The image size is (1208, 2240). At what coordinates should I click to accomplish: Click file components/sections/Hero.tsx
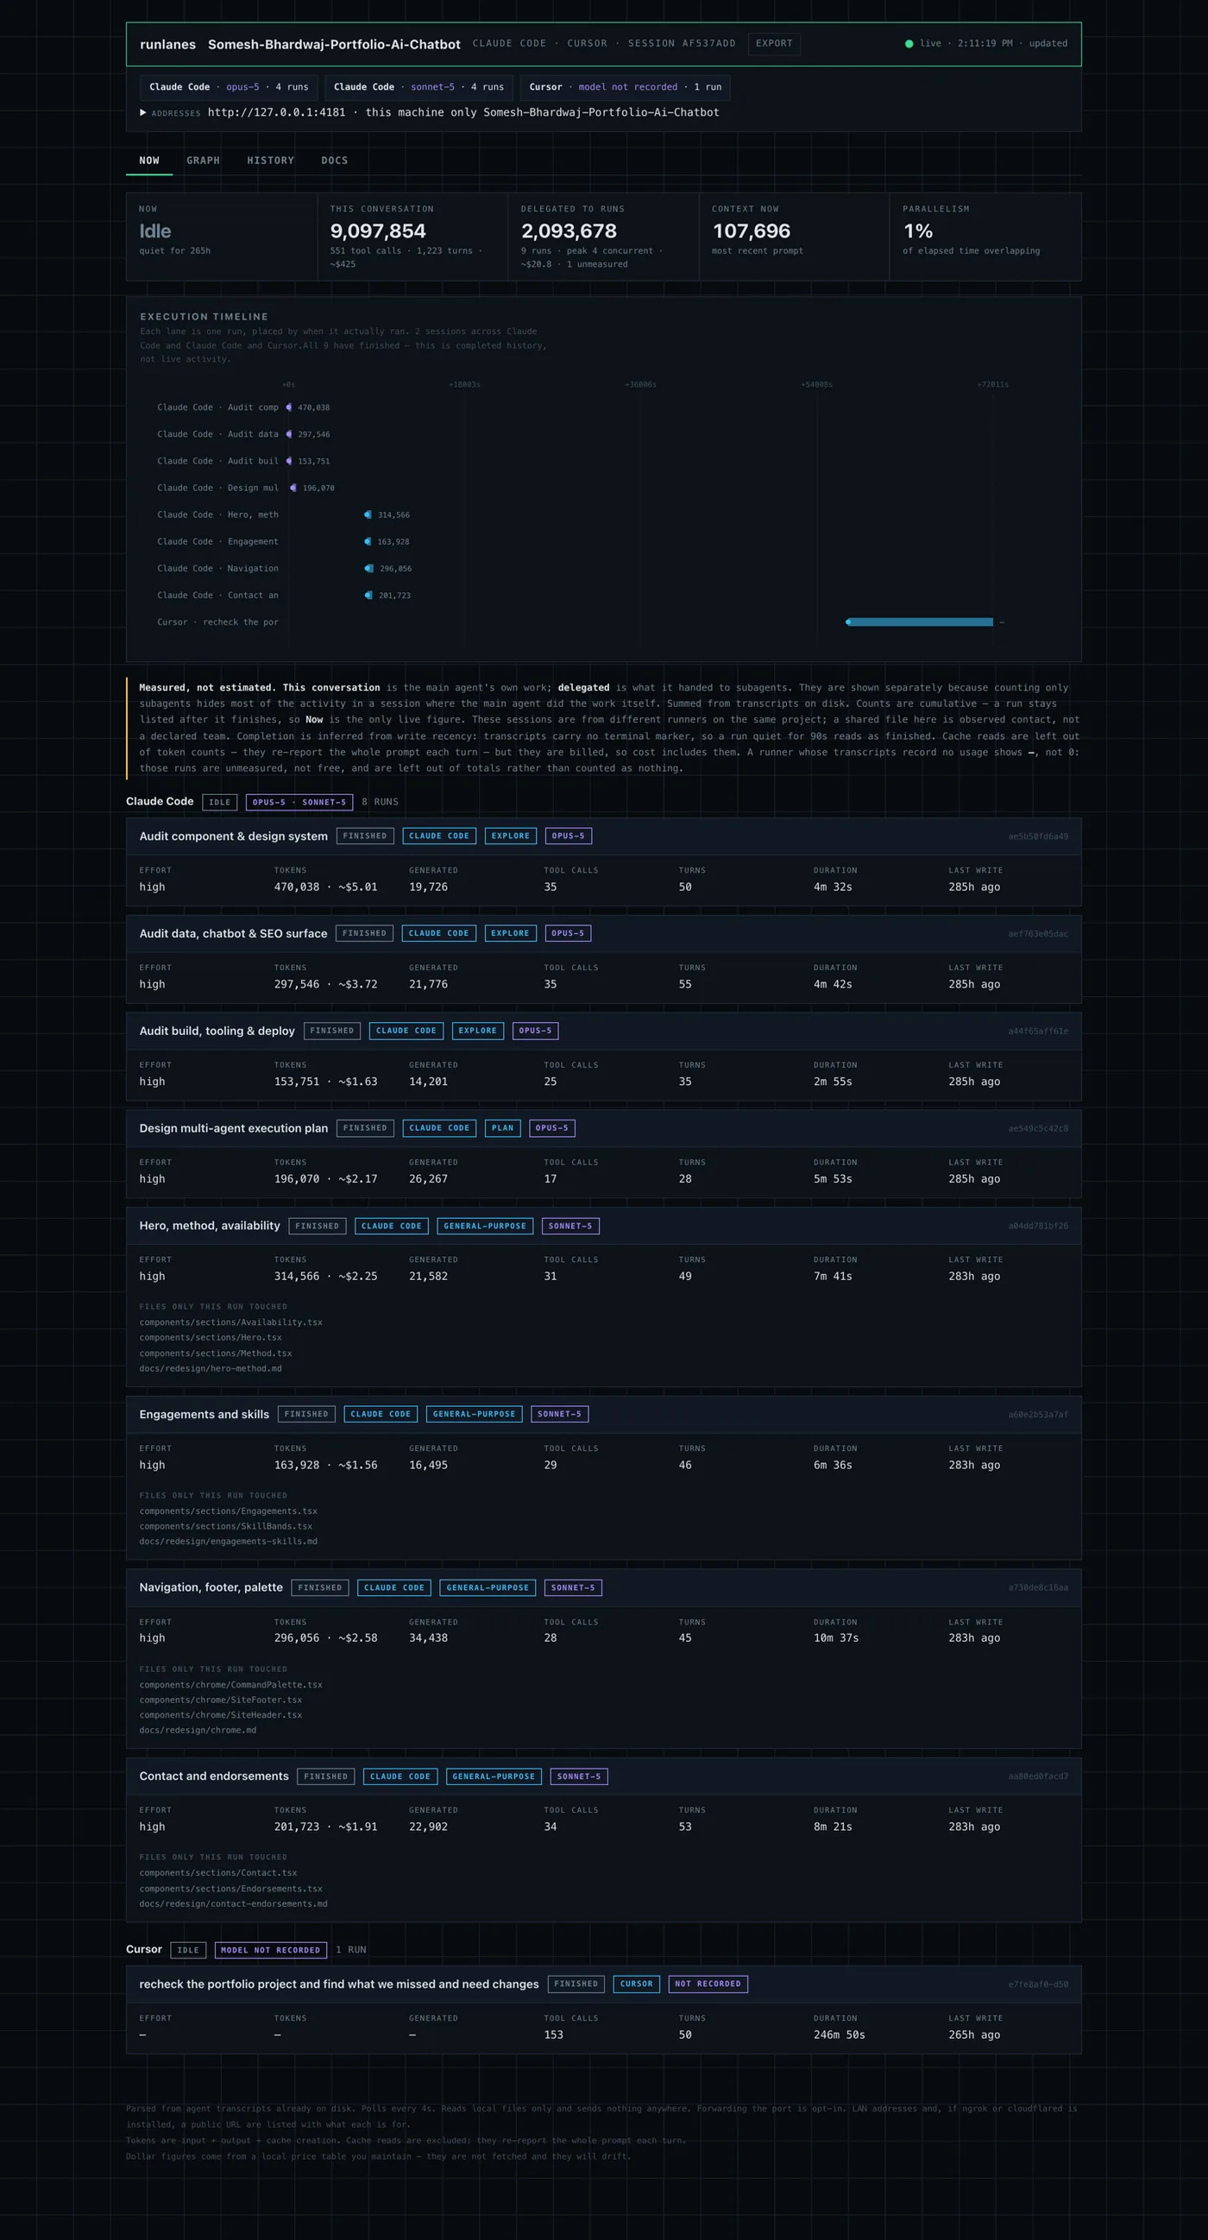coord(211,1338)
